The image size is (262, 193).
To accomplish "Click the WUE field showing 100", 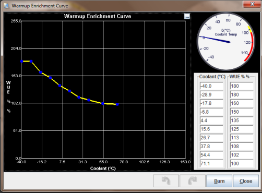I will [x=242, y=164].
